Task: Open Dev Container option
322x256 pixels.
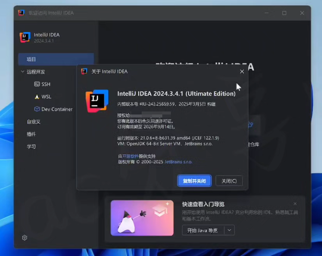Action: click(x=57, y=109)
